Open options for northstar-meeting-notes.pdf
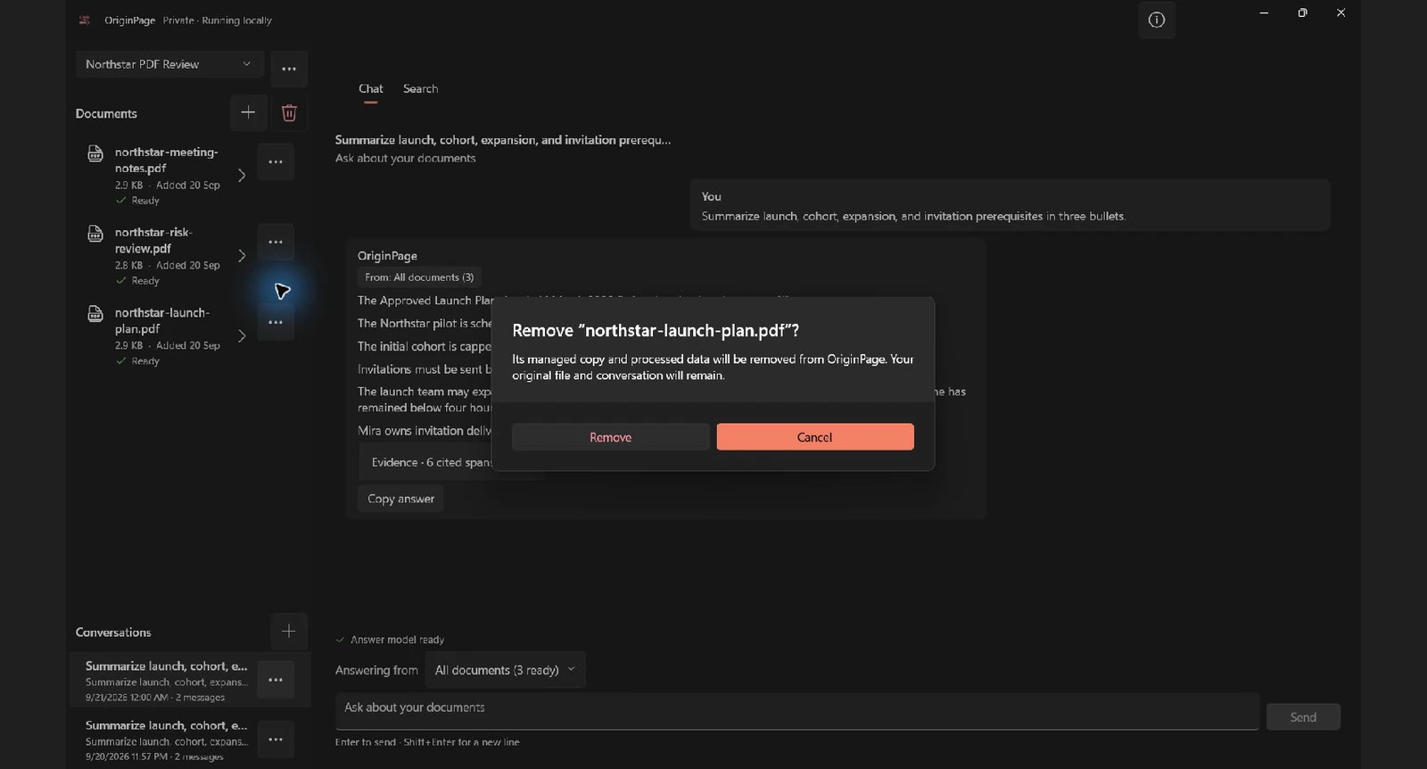The height and width of the screenshot is (769, 1427). coord(276,162)
